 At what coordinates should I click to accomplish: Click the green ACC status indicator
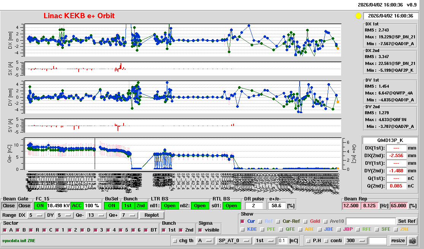pyautogui.click(x=77, y=206)
